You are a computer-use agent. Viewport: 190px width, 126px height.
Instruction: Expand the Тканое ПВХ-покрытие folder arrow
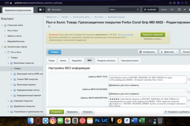tap(12, 79)
